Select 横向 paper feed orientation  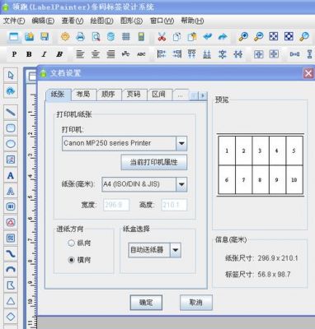79,260
